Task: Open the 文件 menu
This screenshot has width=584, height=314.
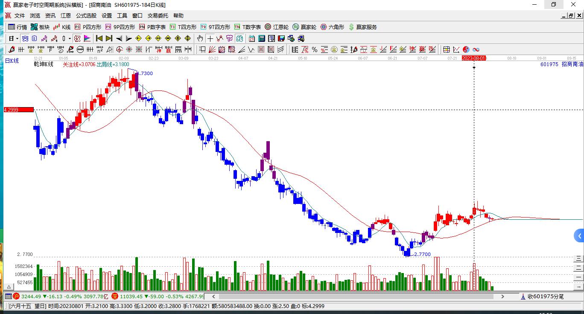Action: click(20, 15)
